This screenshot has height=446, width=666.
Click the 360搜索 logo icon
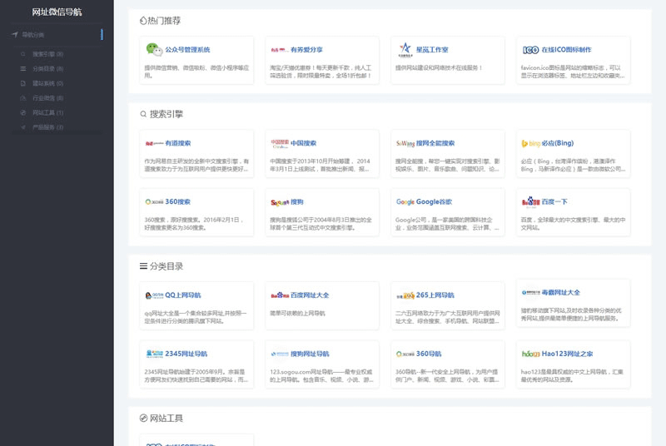[x=154, y=202]
